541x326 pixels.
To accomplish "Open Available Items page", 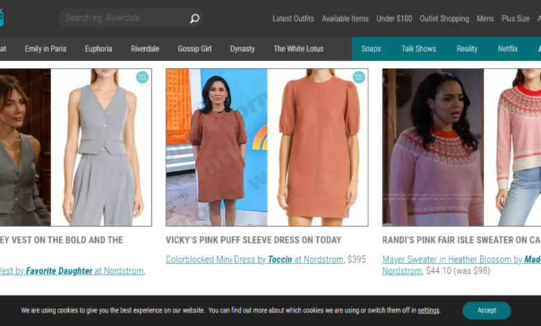I will pyautogui.click(x=345, y=19).
